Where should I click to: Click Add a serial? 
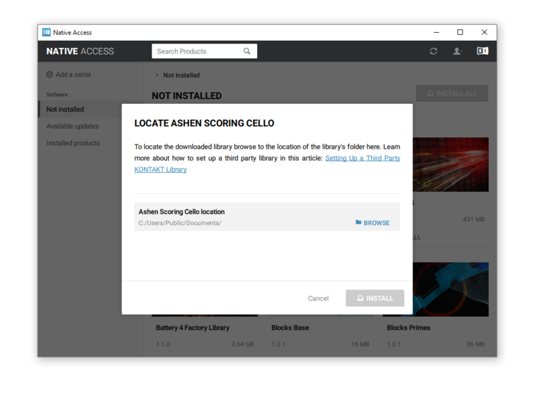69,75
